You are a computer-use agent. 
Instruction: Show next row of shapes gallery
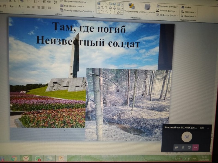[122, 9]
